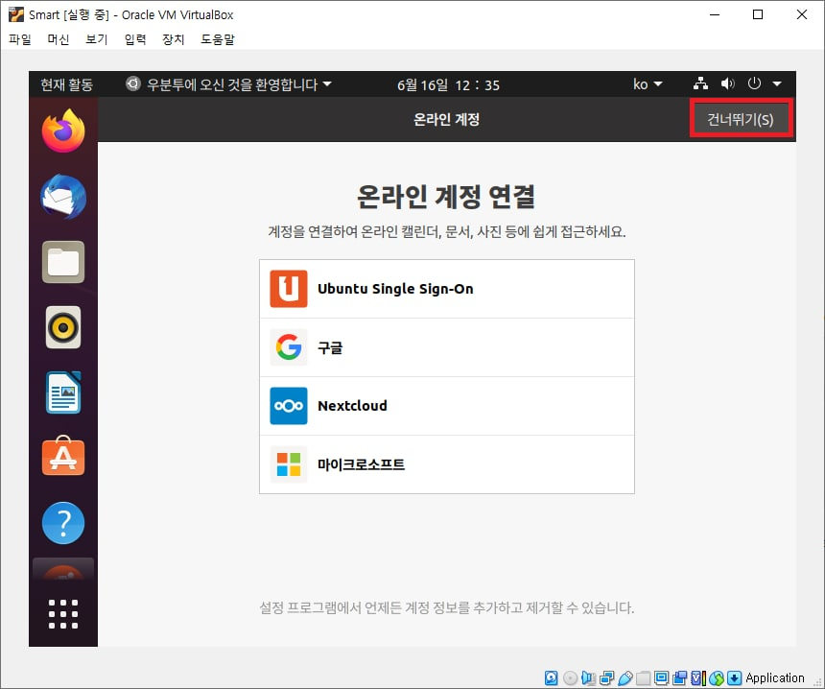825x689 pixels.
Task: Launch Rhythmbox music player from the dock
Action: (63, 327)
